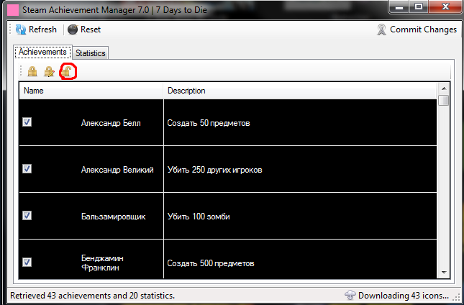Select the Александр Великий achievement name

pos(117,170)
